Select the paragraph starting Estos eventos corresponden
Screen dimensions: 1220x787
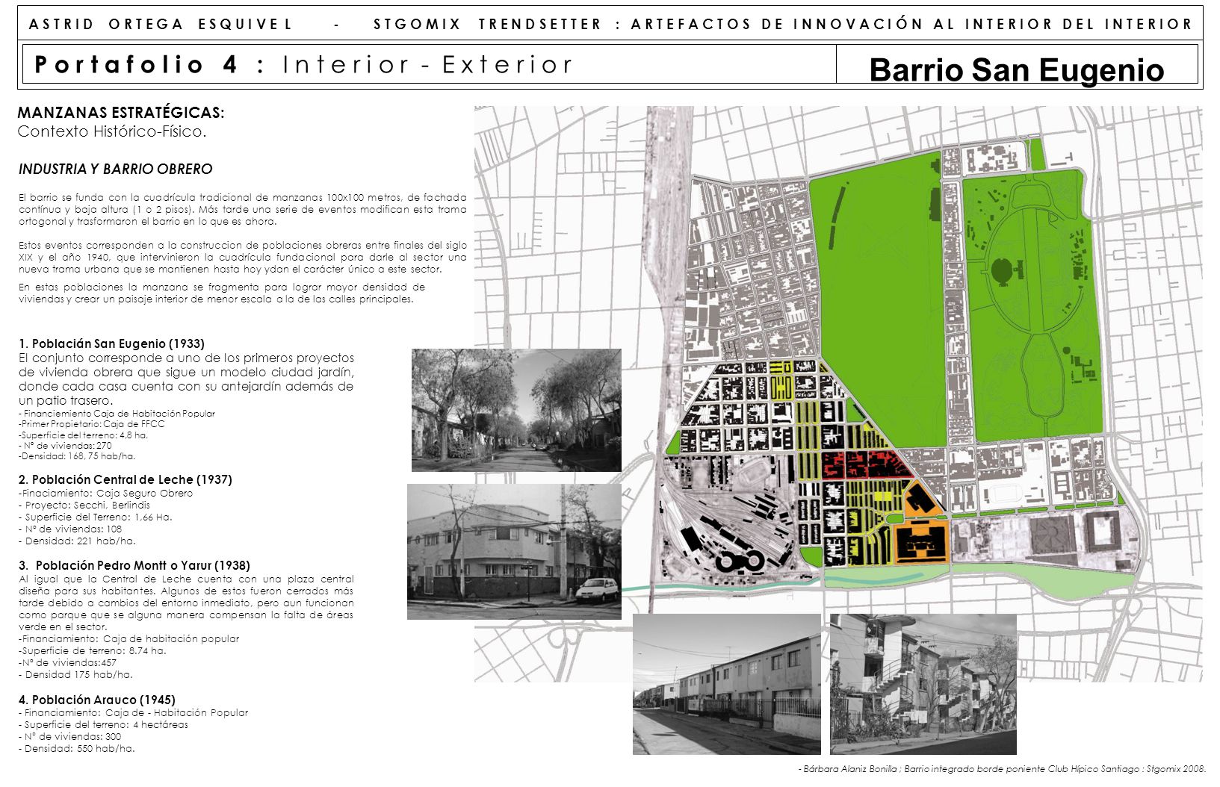(243, 258)
